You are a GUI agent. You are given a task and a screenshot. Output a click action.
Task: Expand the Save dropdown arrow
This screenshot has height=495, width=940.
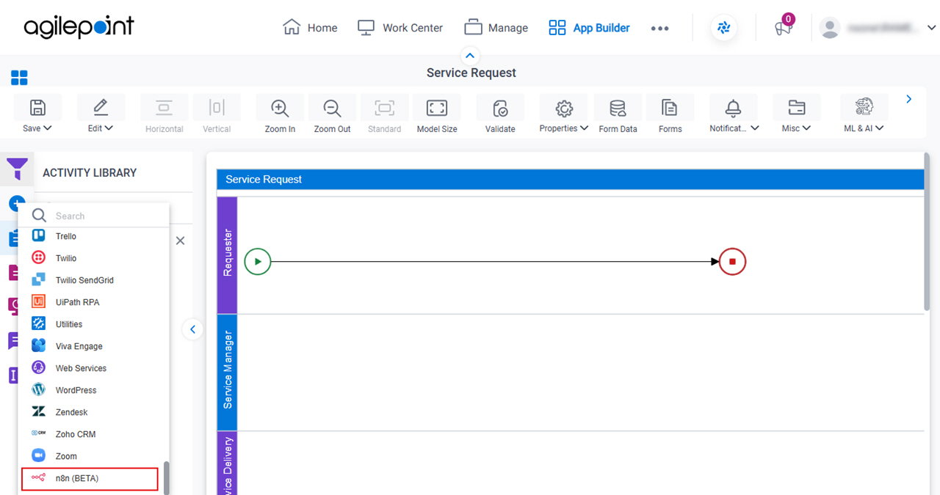[x=48, y=128]
